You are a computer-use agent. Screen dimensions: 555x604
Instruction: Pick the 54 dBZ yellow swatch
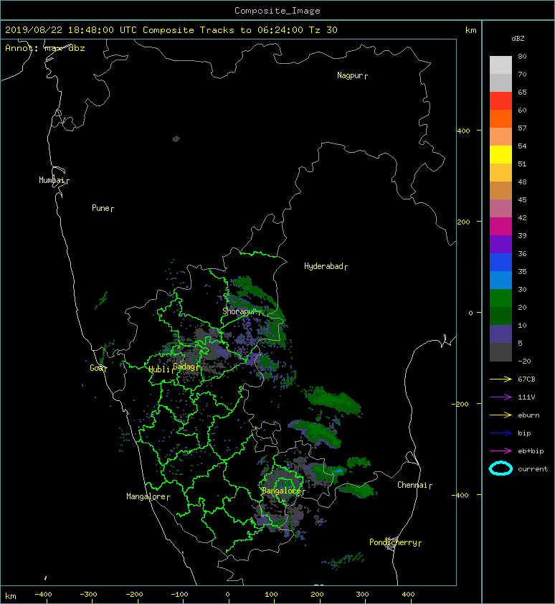501,154
